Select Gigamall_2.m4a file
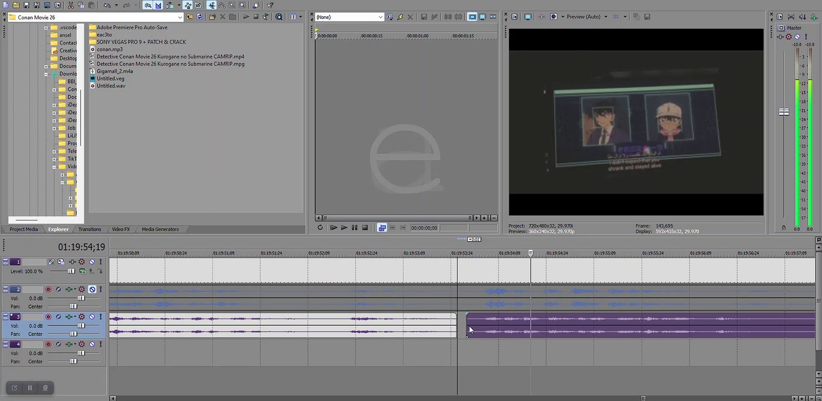The width and height of the screenshot is (822, 401). 115,71
